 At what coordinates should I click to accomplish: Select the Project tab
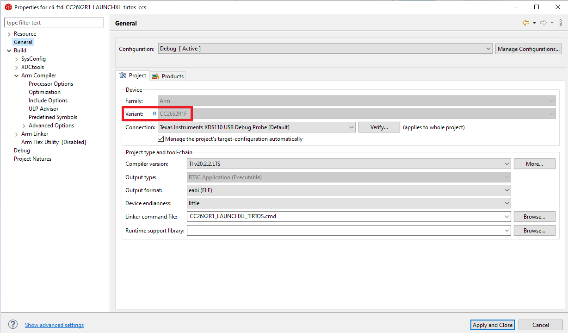133,75
